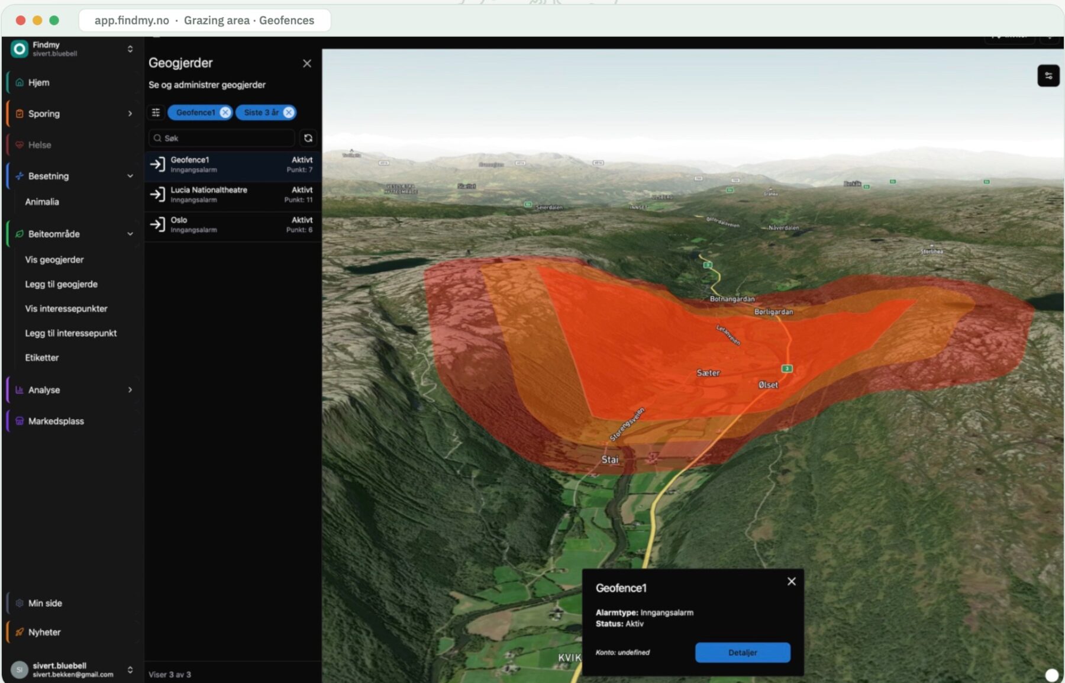Open Vis interessepunkter entry
This screenshot has width=1065, height=683.
66,309
